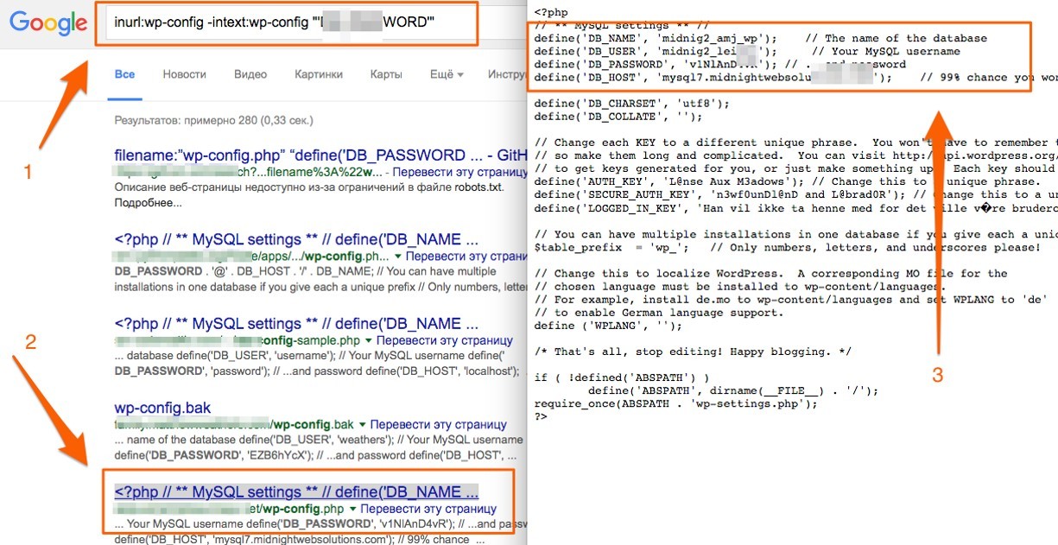Viewport: 1058px width, 545px height.
Task: Open the MySQL settings result with apps/.../wp-config URL
Action: click(296, 239)
